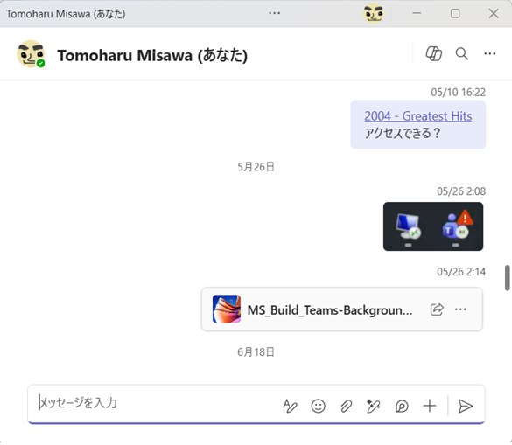Maximize the chat window
This screenshot has width=512, height=445.
(455, 13)
